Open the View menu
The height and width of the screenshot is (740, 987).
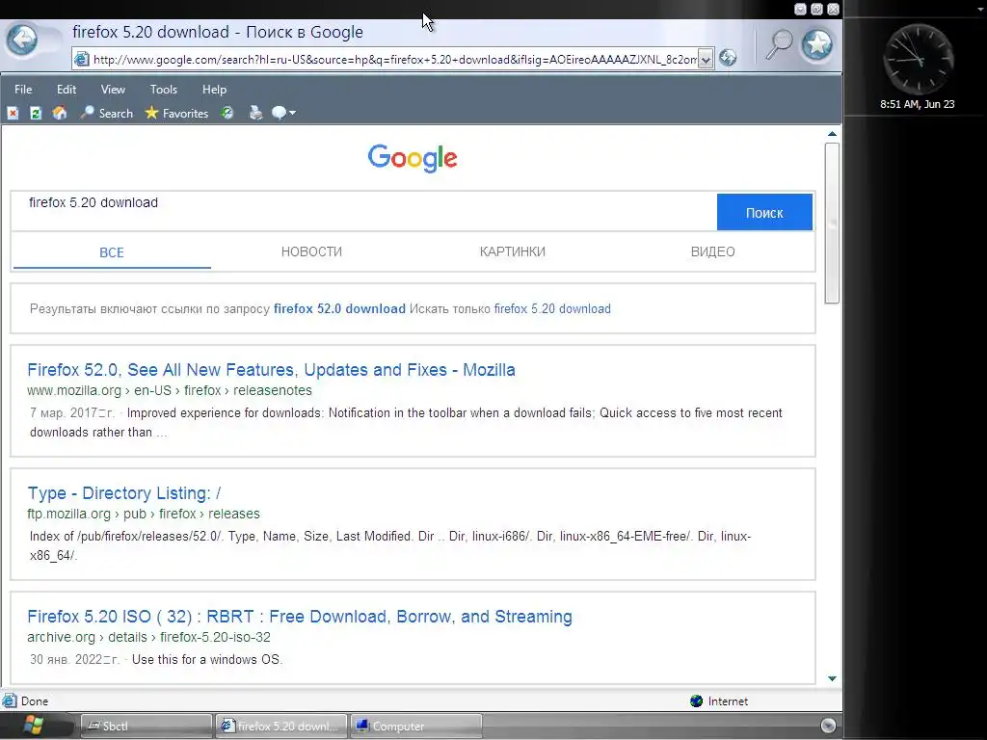(113, 90)
